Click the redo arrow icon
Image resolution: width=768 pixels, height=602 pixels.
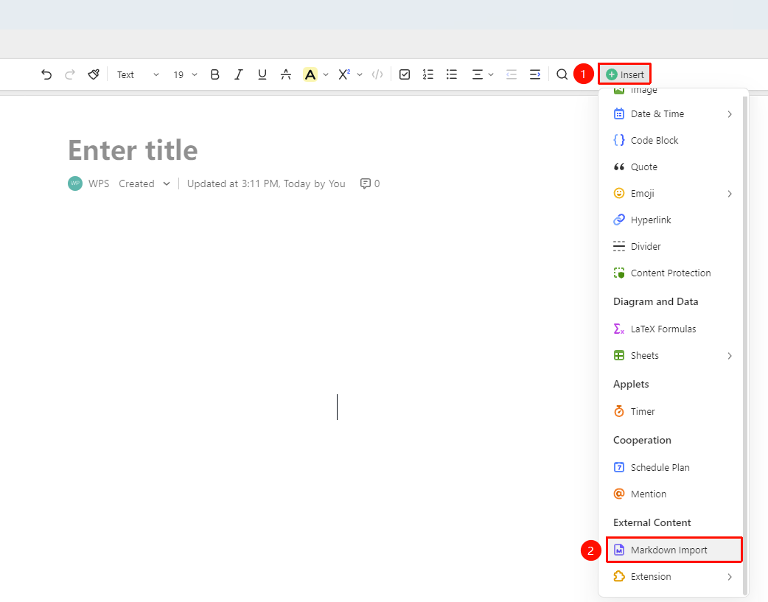[70, 74]
